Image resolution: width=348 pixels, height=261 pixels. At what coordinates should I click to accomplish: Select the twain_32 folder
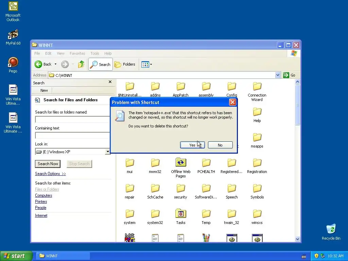[231, 217]
